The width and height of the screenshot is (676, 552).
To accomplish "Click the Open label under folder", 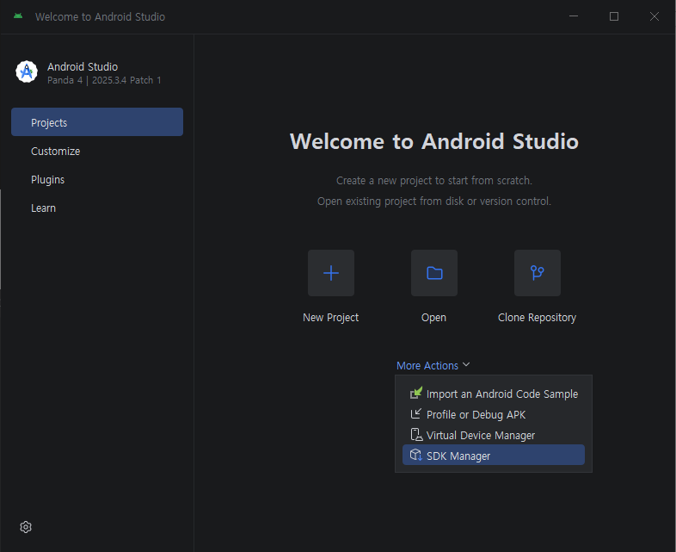I will [433, 318].
